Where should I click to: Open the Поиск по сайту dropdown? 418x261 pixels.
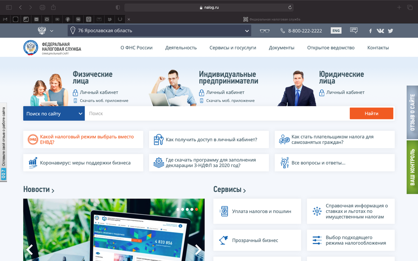click(x=54, y=113)
